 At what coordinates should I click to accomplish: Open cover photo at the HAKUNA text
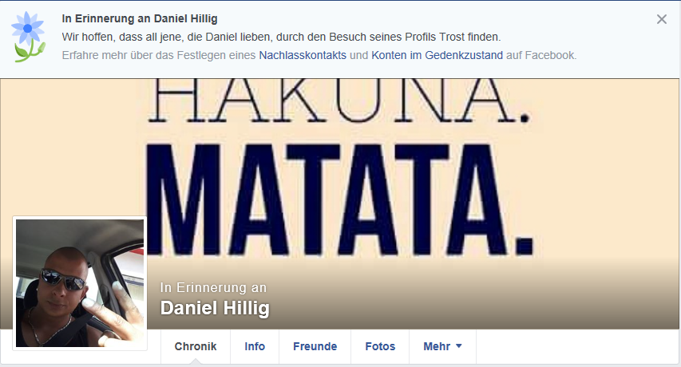coord(339,101)
